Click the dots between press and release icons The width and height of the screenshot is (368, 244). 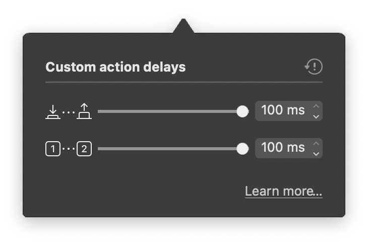[69, 112]
